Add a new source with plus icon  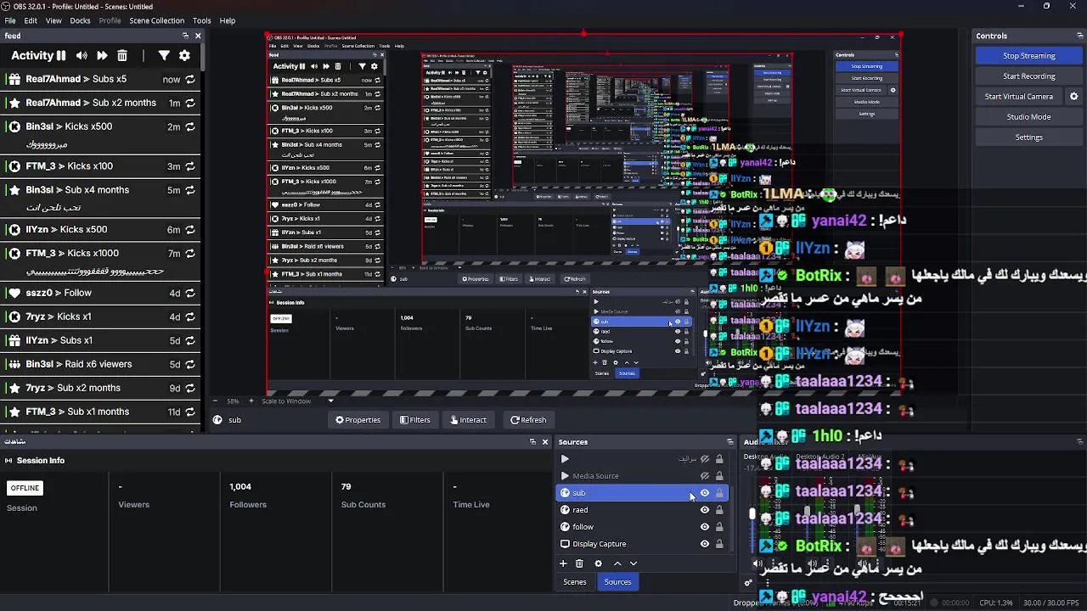(x=563, y=563)
